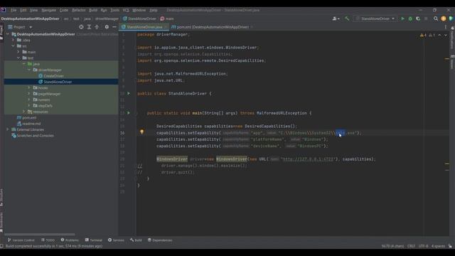This screenshot has width=455, height=256.
Task: Collapse the src folder
Action: pos(13,46)
